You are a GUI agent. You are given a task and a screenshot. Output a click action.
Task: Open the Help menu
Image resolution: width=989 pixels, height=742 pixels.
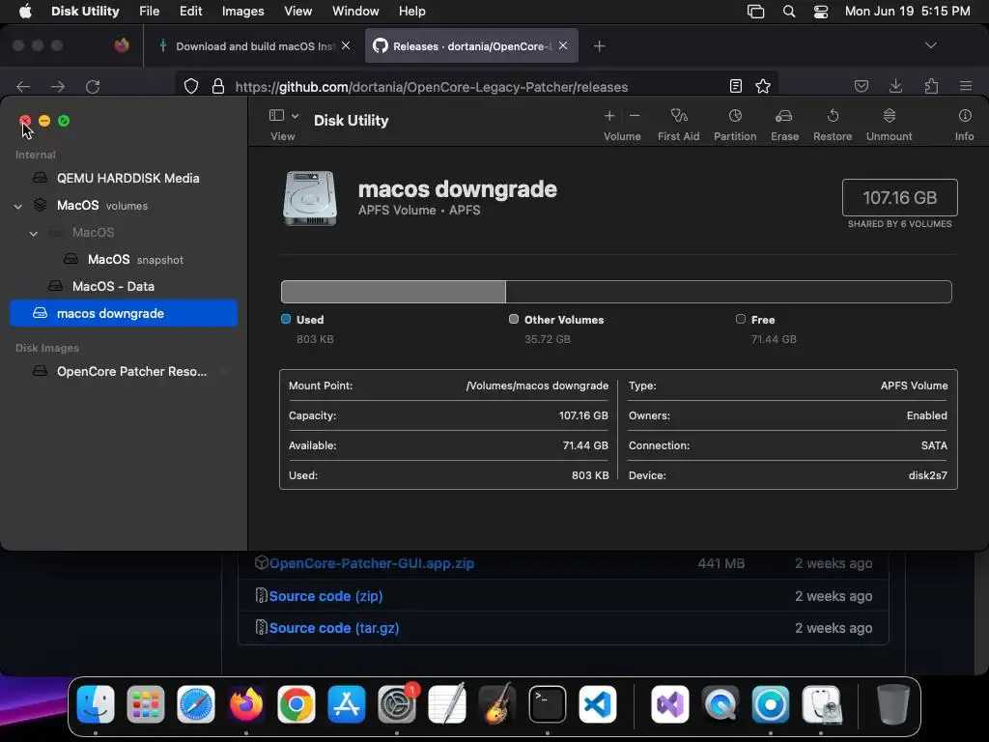[411, 12]
